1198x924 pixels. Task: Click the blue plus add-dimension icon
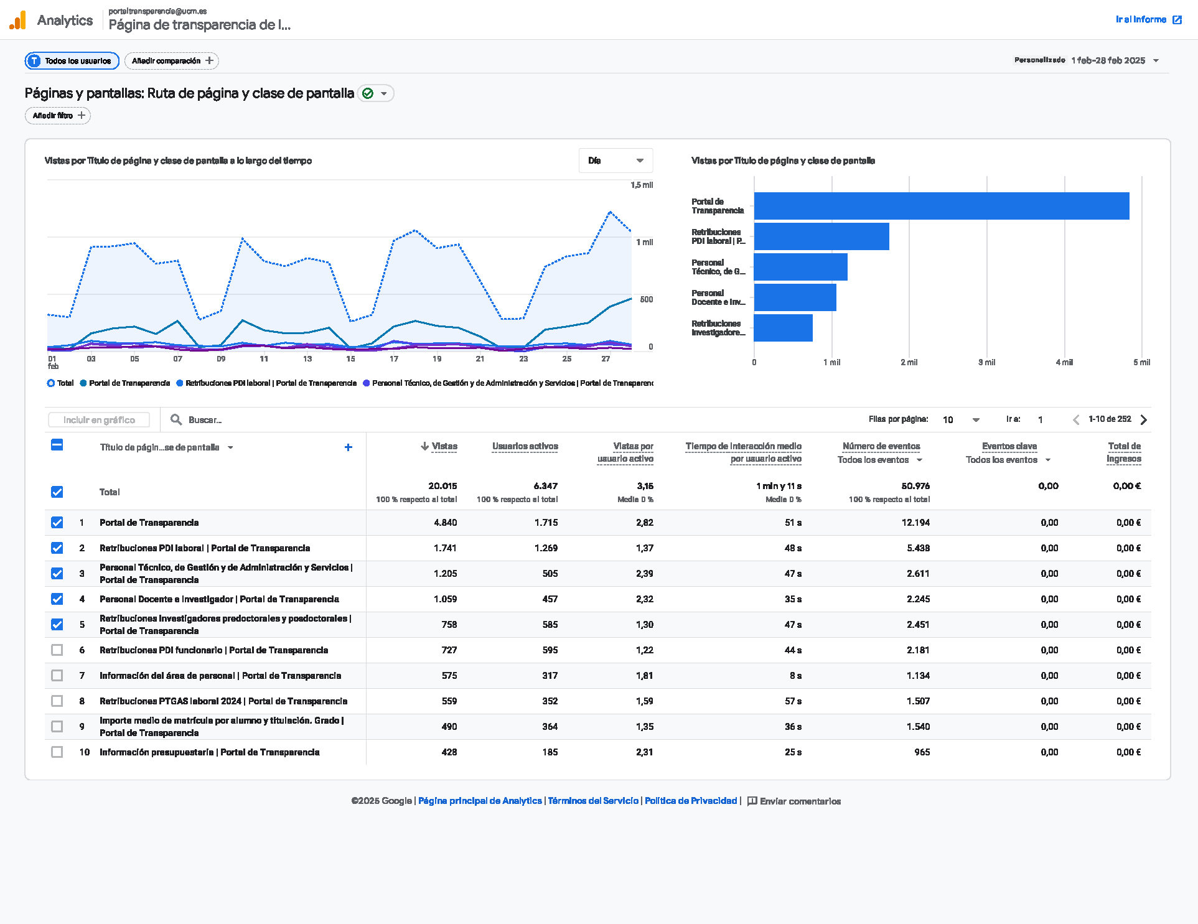coord(349,447)
